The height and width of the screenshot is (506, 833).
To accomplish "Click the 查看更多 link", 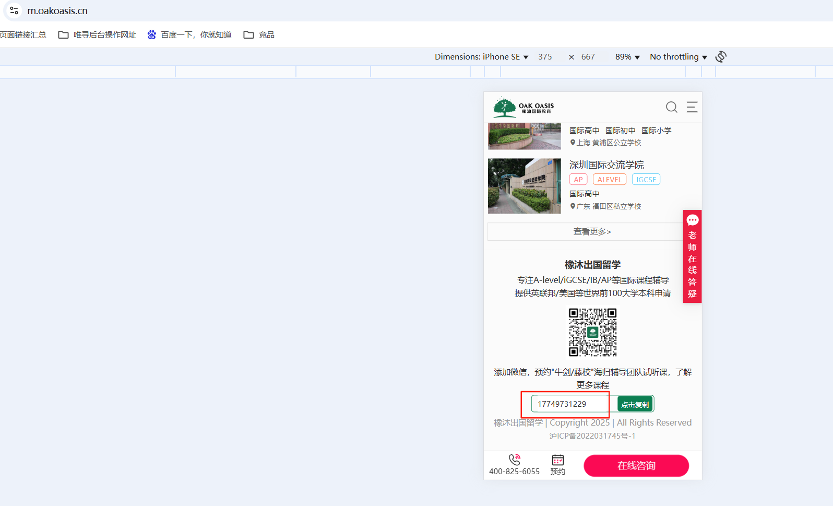I will click(x=592, y=231).
